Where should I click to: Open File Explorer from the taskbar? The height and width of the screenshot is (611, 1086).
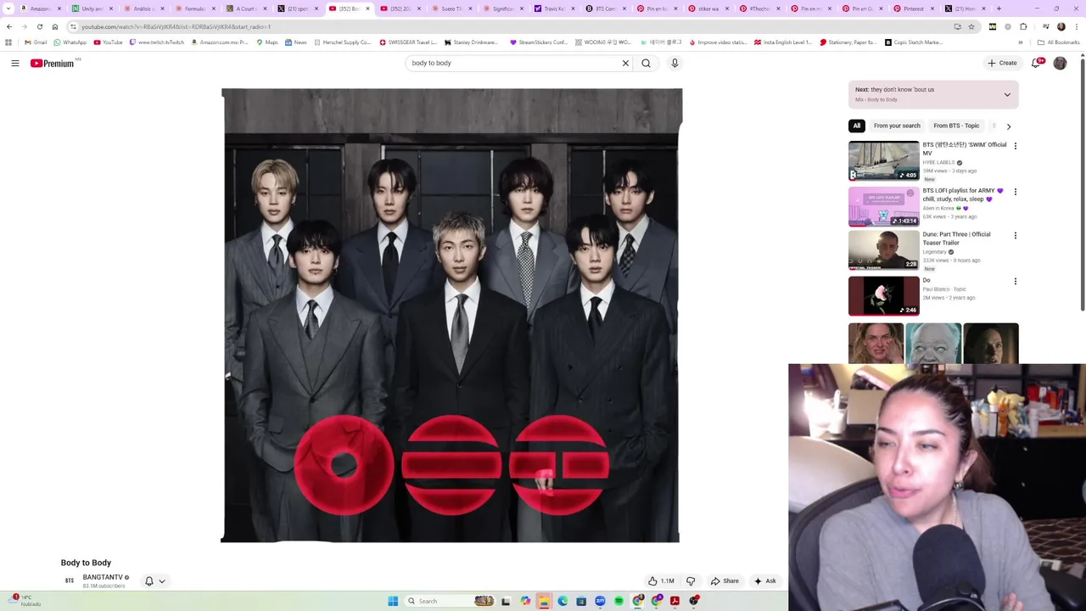click(x=544, y=601)
